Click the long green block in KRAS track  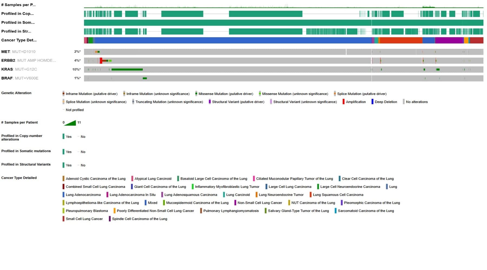(127, 70)
